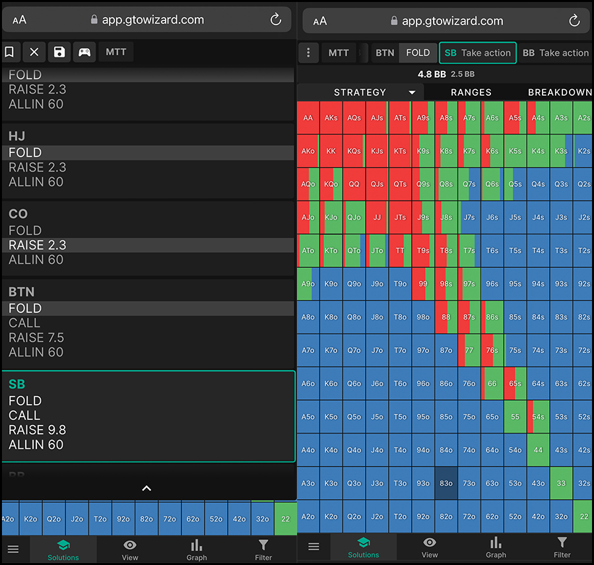Select HJ FOLD option
This screenshot has width=594, height=565.
click(148, 152)
